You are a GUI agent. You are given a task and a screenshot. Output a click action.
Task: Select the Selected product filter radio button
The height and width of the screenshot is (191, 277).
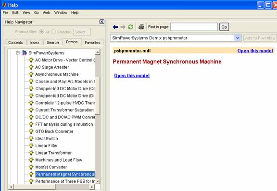(x=53, y=32)
